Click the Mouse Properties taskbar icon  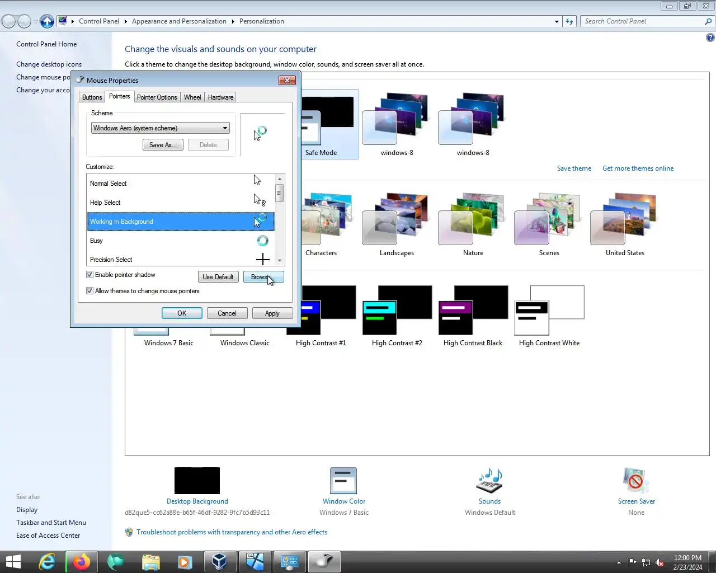click(x=324, y=562)
